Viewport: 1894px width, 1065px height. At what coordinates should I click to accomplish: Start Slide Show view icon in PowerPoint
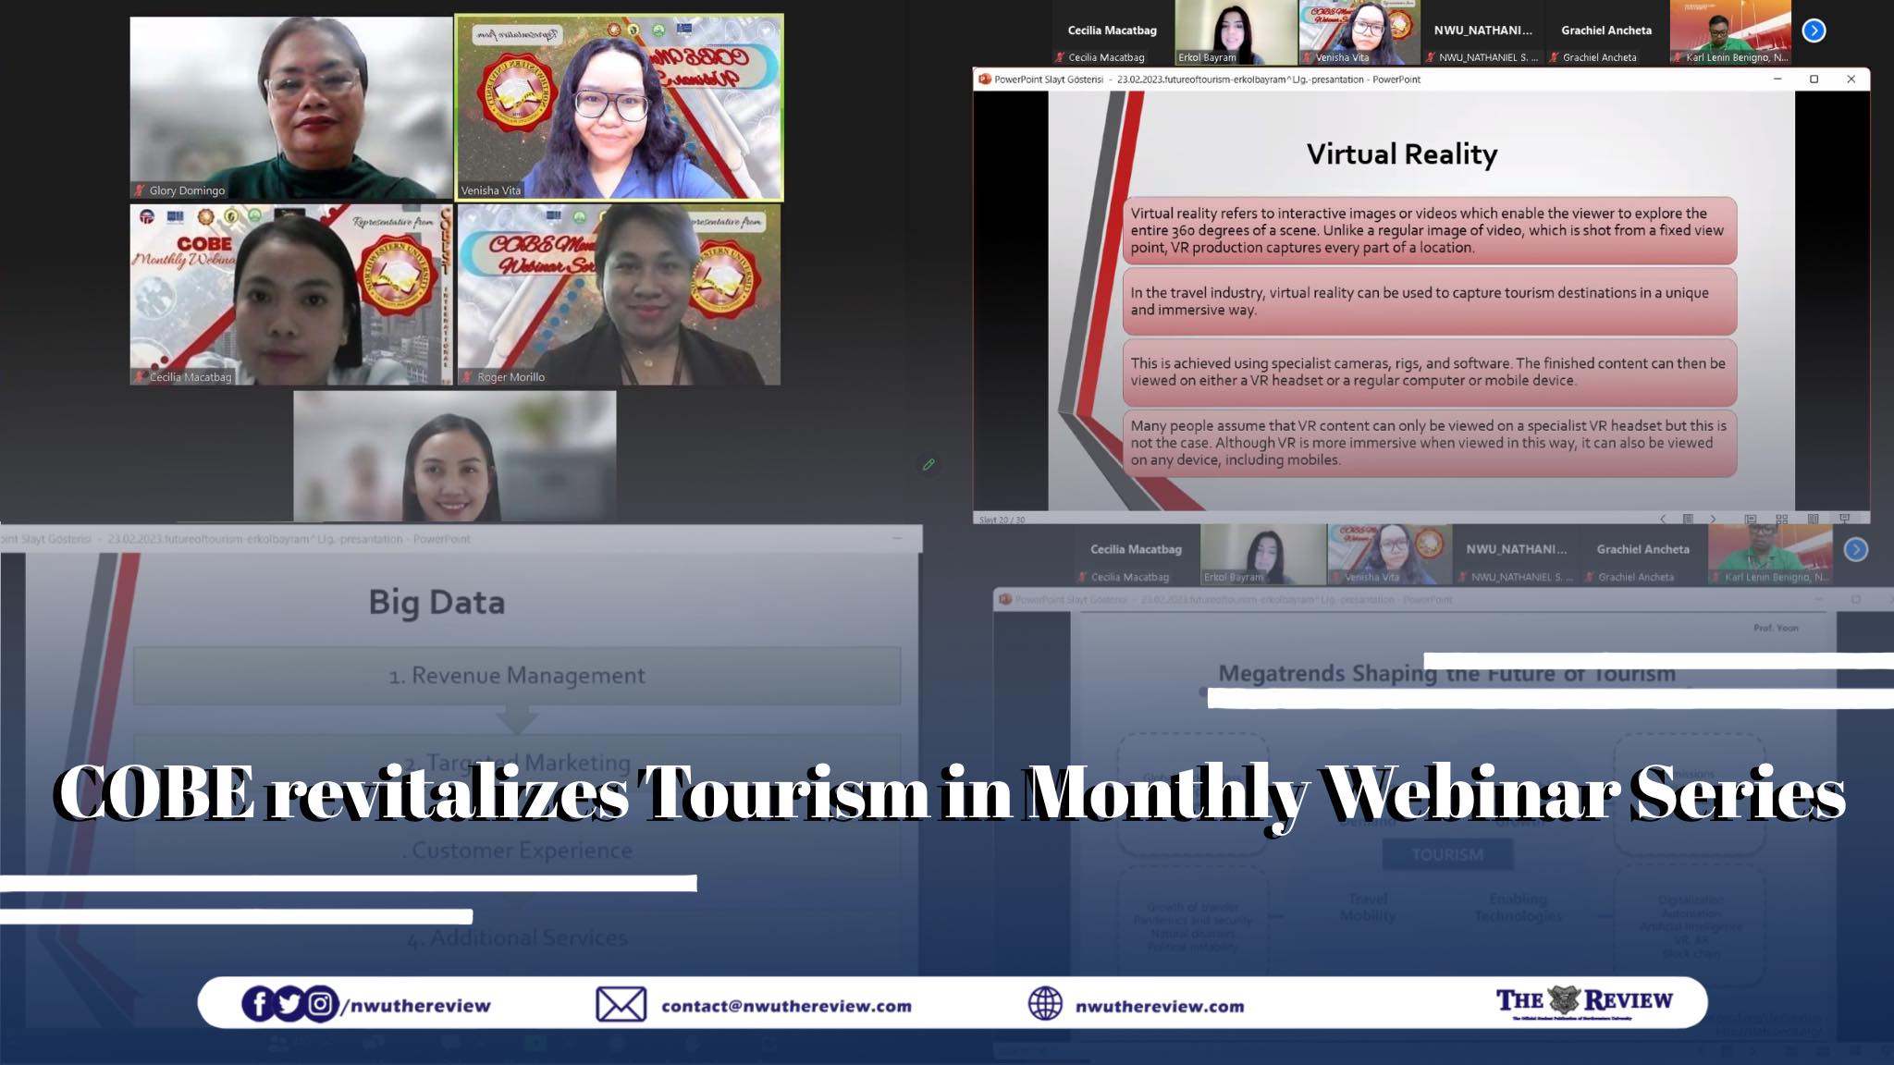(1844, 519)
